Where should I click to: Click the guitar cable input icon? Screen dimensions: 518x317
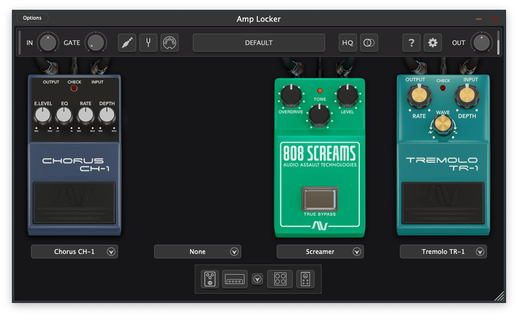coord(127,43)
